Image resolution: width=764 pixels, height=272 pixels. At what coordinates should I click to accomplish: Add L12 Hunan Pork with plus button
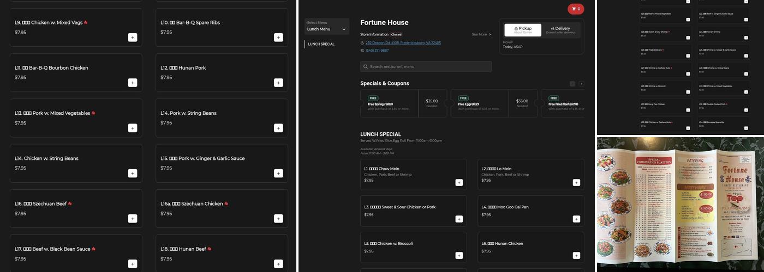[278, 83]
